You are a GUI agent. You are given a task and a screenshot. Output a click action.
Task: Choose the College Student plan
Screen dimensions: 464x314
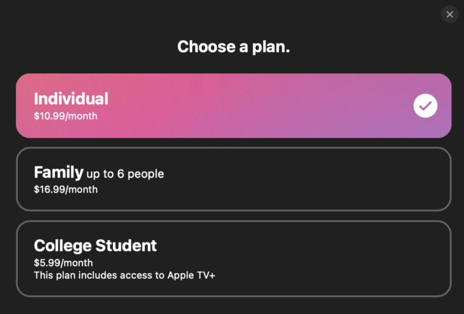(233, 258)
